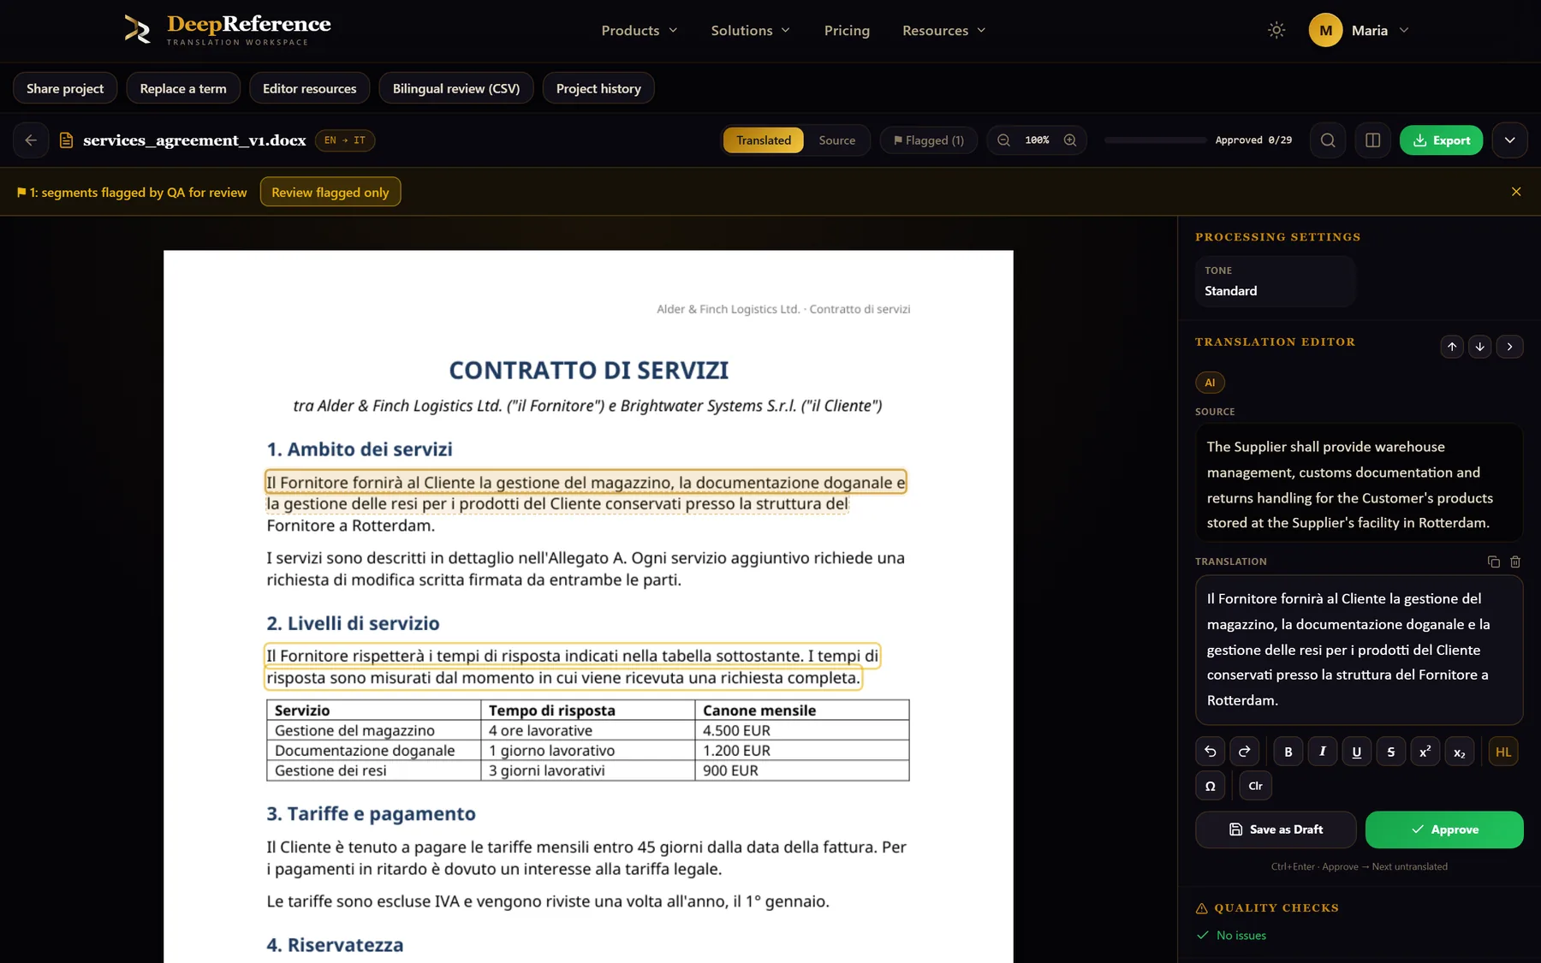Redo the edit in the translation editor
Image resolution: width=1541 pixels, height=963 pixels.
click(1245, 752)
